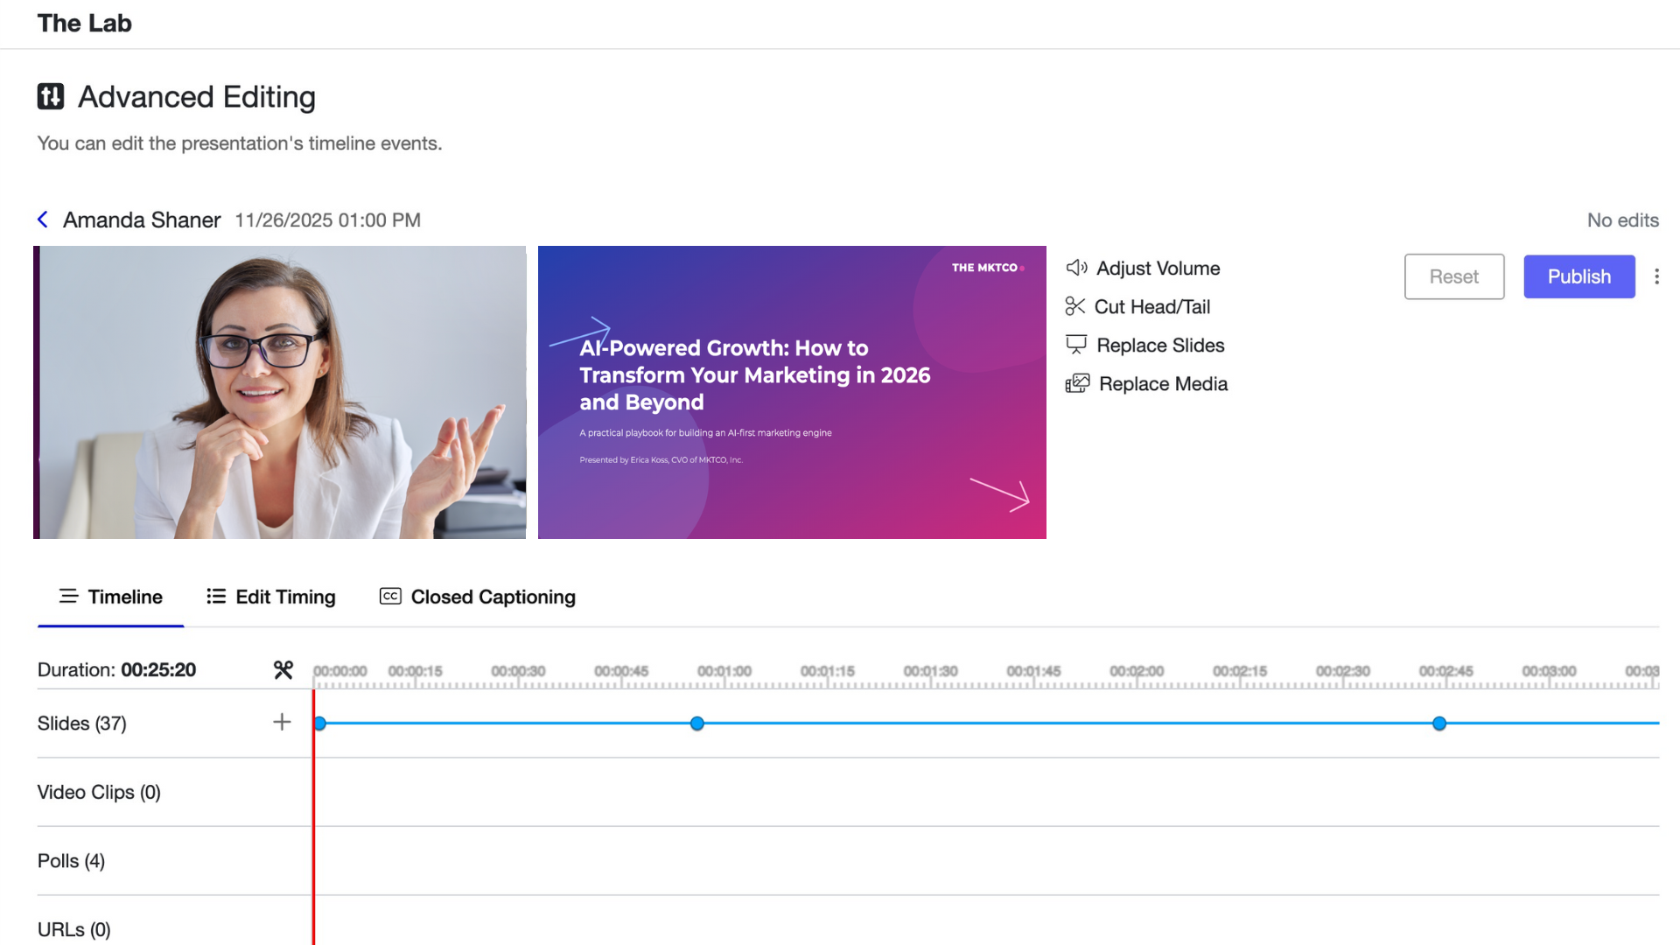Publish the edited presentation

pos(1578,276)
